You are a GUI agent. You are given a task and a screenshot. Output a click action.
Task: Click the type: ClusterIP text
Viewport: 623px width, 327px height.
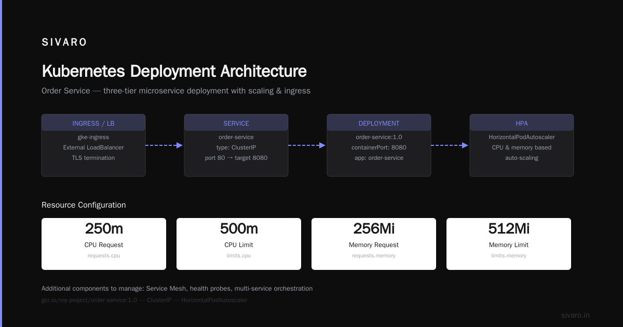pyautogui.click(x=236, y=147)
